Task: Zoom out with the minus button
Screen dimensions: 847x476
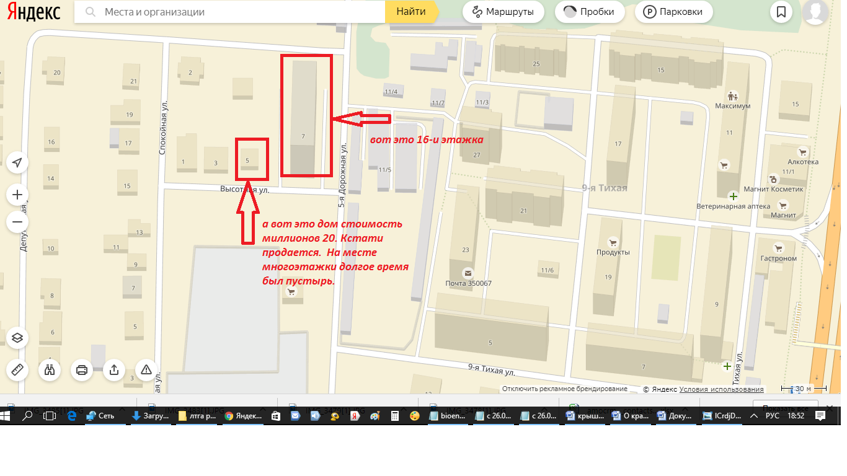Action: point(17,222)
